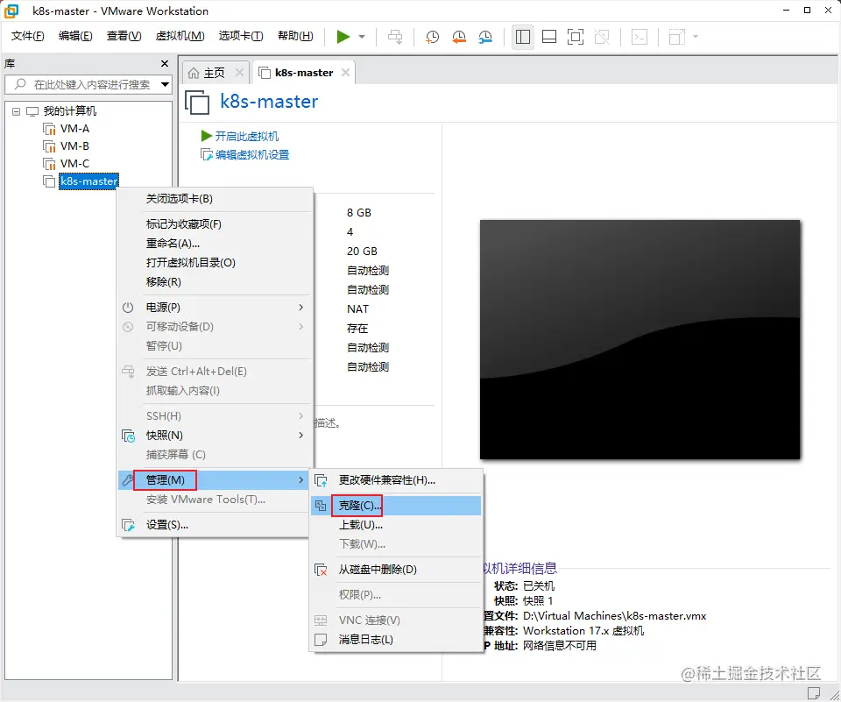Open the 查看(V) menu
Screen dimensions: 841x702
(x=124, y=35)
